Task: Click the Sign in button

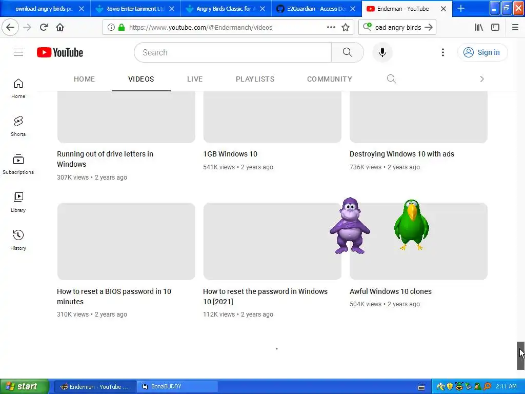Action: pyautogui.click(x=482, y=52)
